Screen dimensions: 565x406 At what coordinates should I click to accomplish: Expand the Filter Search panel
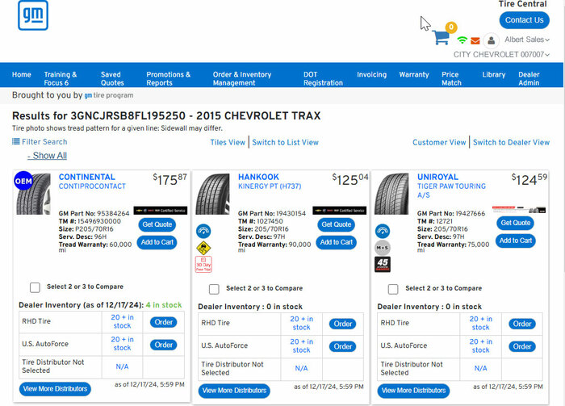click(x=40, y=142)
